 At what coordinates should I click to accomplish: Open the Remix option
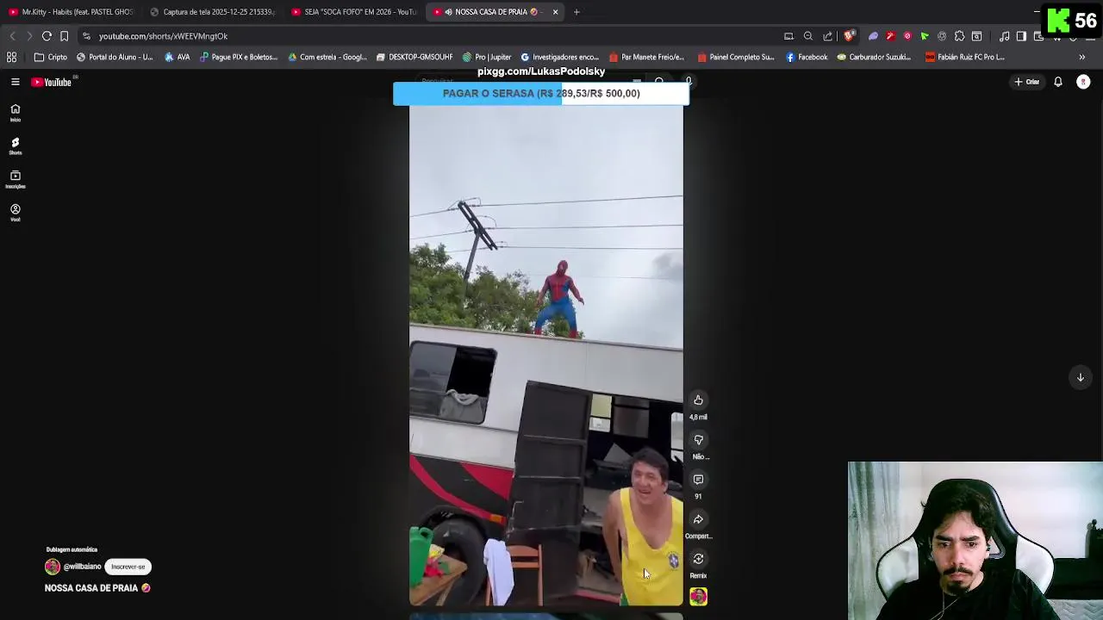[x=698, y=559]
